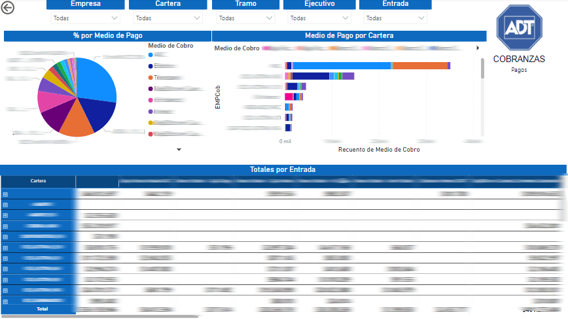Select the light blue pie legend marker

151,55
